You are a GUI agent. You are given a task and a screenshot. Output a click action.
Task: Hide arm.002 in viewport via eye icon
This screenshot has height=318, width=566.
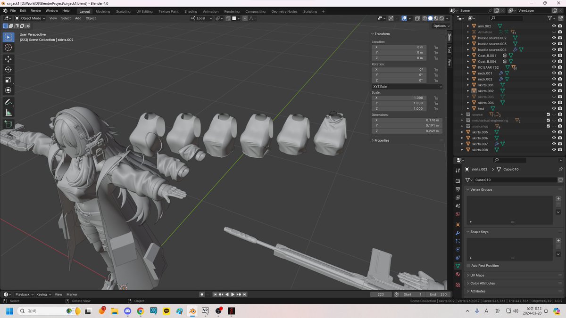coord(554,26)
